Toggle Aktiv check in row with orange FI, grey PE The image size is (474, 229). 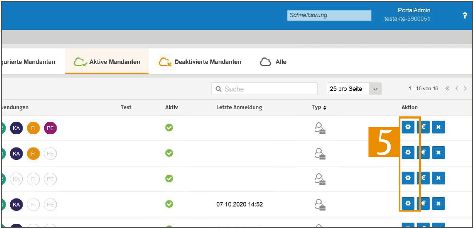pyautogui.click(x=169, y=153)
